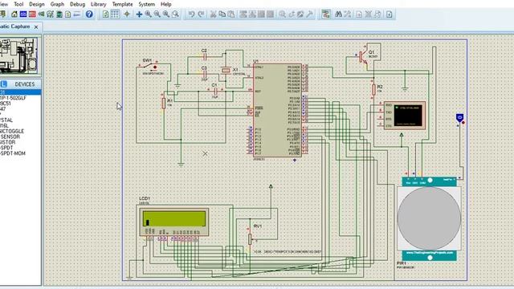The width and height of the screenshot is (514, 289).
Task: Click the Redo arrow icon
Action: tap(201, 14)
